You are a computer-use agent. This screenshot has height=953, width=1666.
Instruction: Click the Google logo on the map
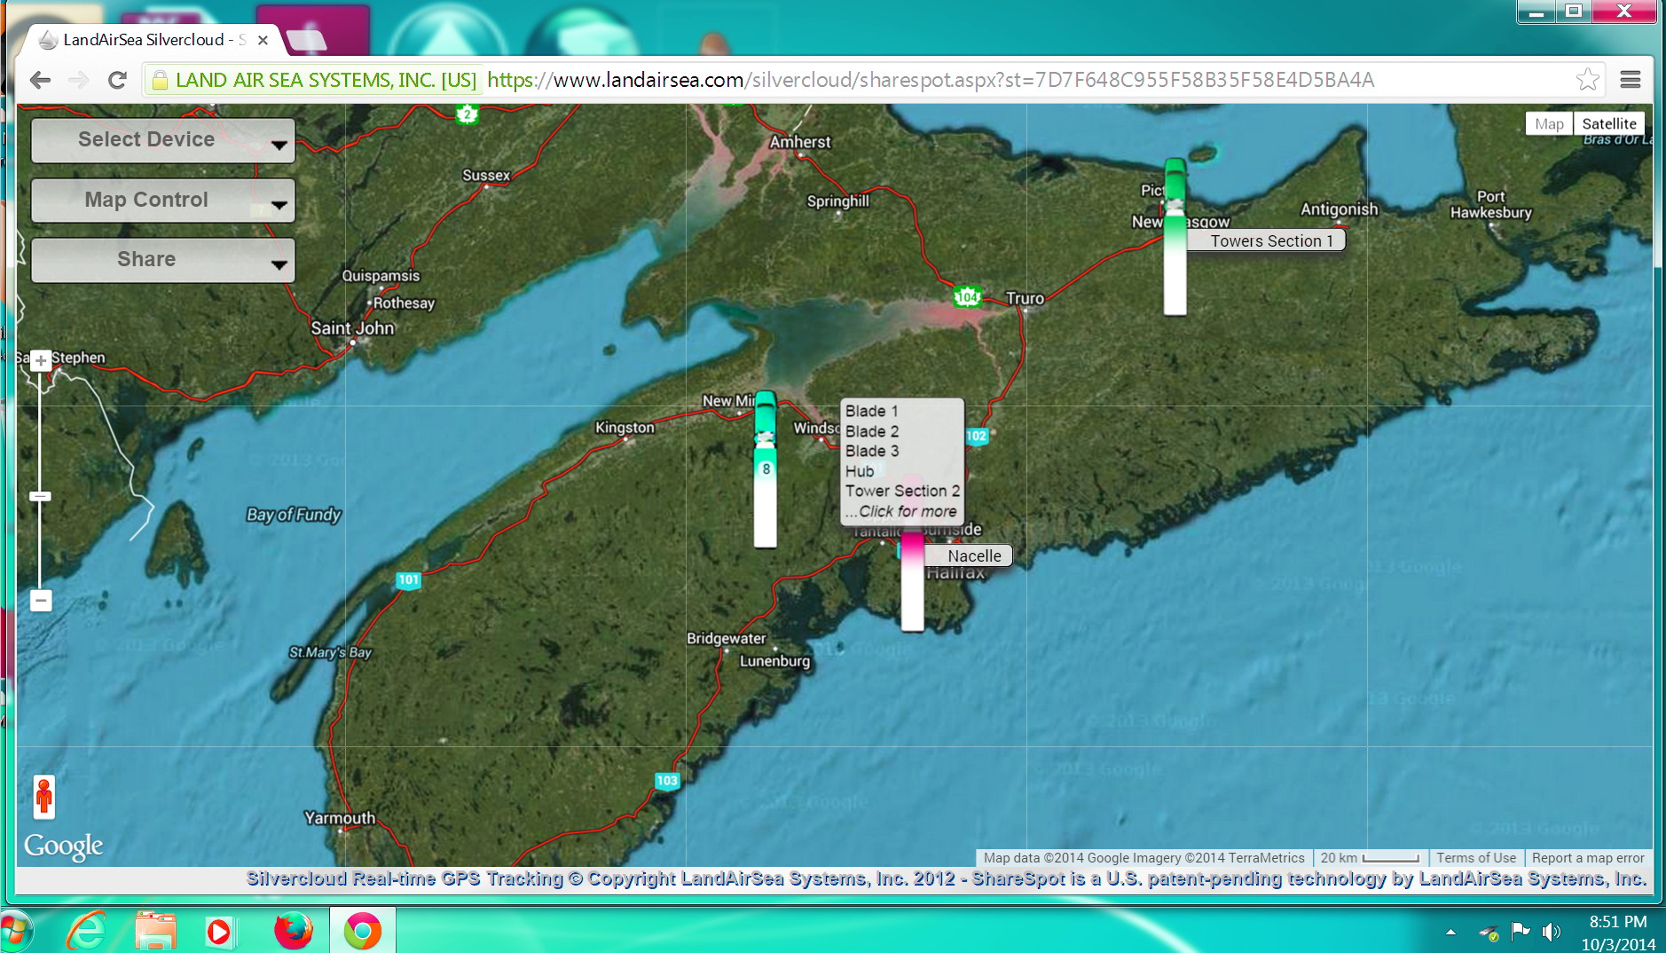63,847
